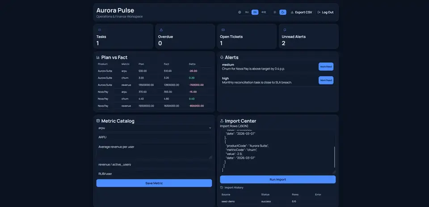Click the Open Tickets summary card
429x207 pixels.
click(x=247, y=36)
